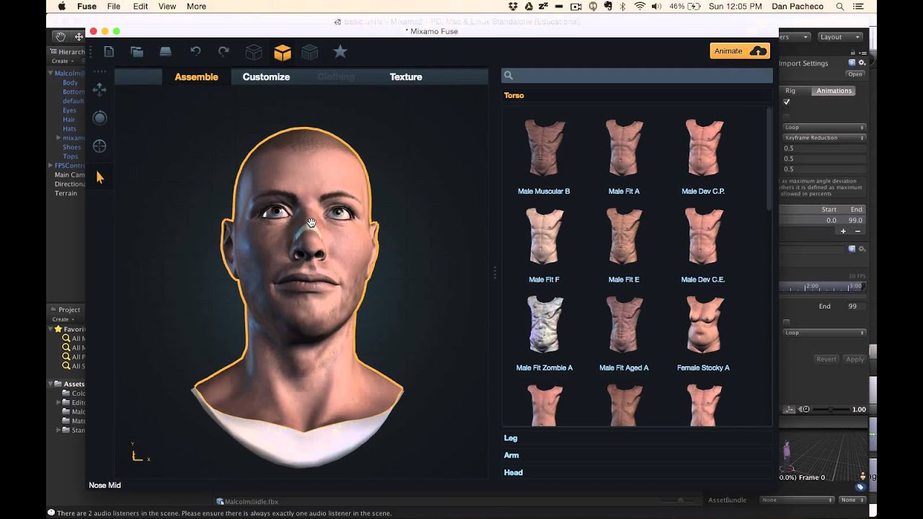This screenshot has width=923, height=519.
Task: Open the Layout dropdown in Unity
Action: click(x=839, y=37)
